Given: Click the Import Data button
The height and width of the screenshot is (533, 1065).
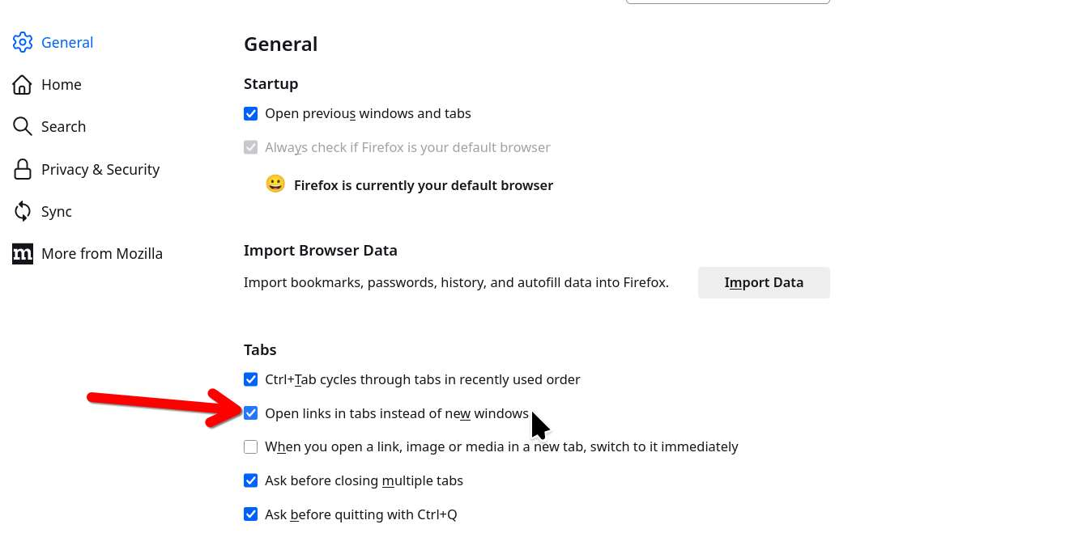Looking at the screenshot, I should pos(764,282).
